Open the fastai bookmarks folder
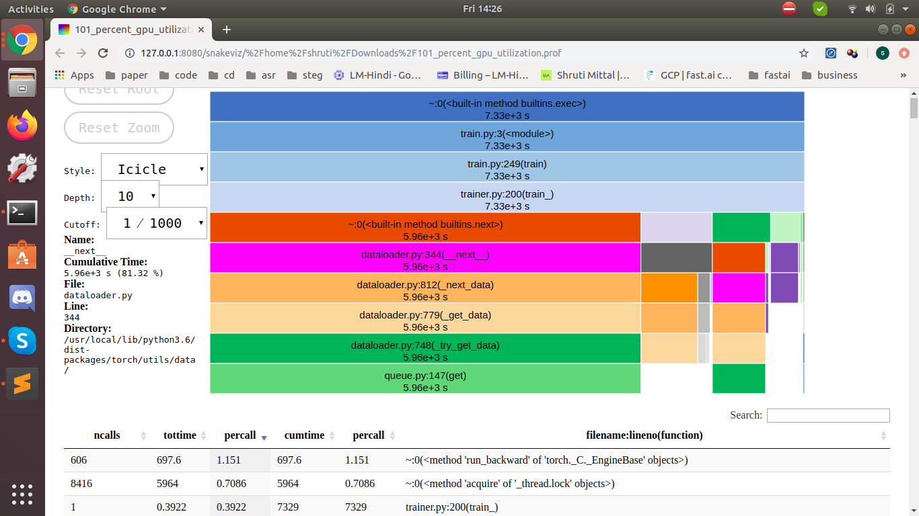The width and height of the screenshot is (919, 516). pos(769,75)
